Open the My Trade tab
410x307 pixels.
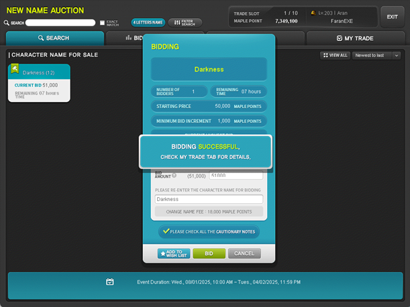(356, 38)
